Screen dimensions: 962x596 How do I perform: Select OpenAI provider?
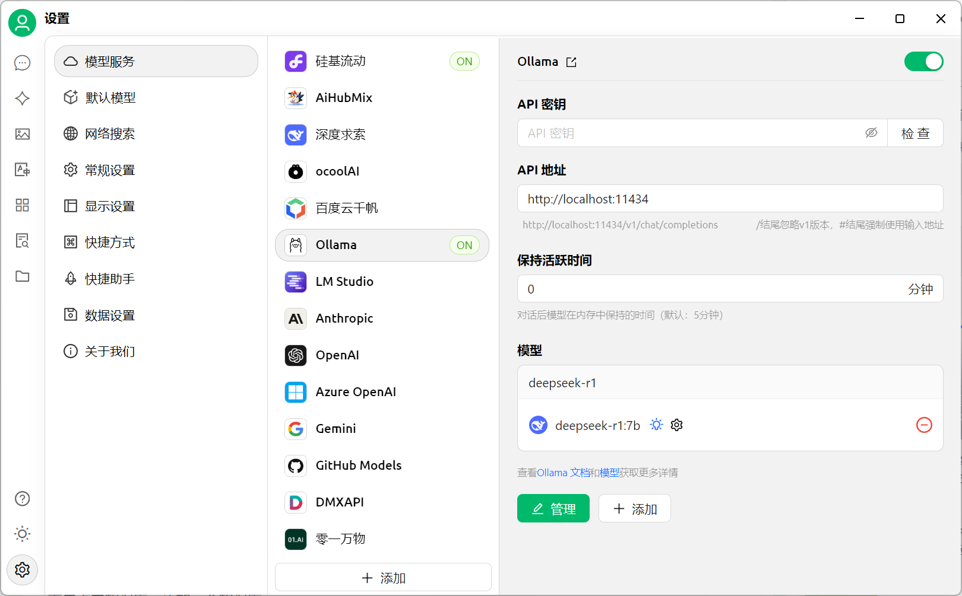[x=382, y=355]
